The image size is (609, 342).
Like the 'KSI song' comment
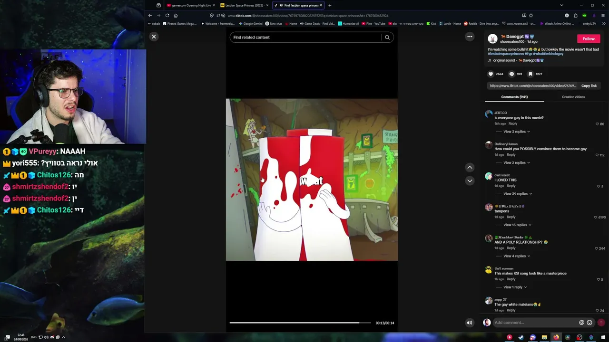click(x=599, y=279)
